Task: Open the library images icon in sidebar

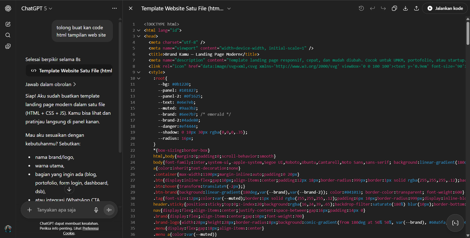Action: pyautogui.click(x=8, y=46)
